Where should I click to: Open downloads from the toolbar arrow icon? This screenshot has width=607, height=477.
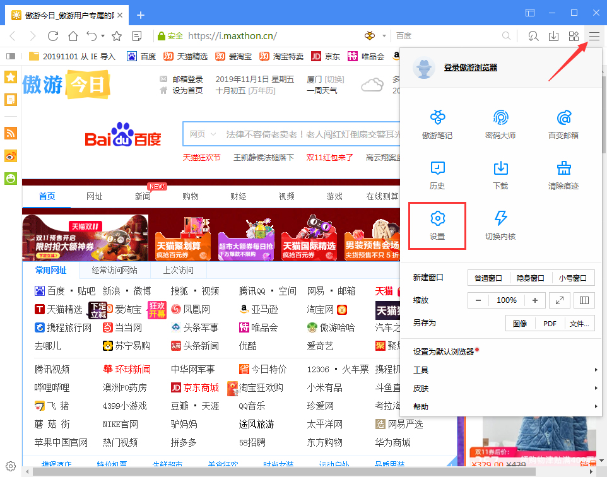553,37
